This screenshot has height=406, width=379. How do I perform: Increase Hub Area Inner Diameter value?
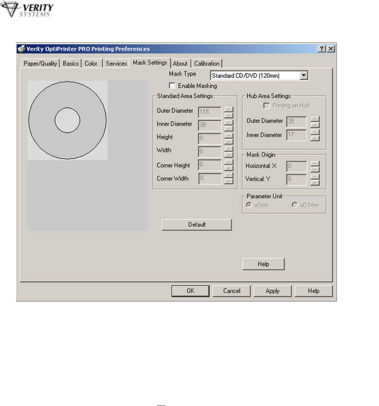pos(315,132)
